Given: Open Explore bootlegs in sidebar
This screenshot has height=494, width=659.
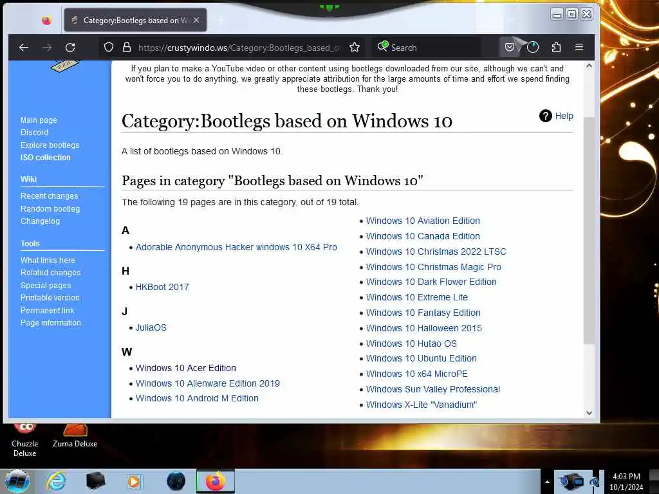Looking at the screenshot, I should point(50,145).
